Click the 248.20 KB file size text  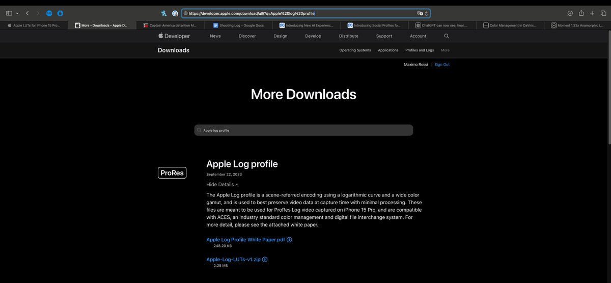tap(223, 246)
